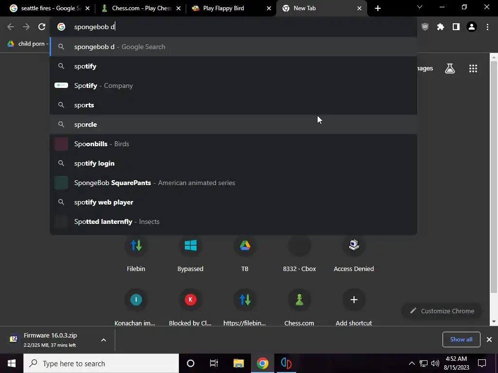Close the Chess.com tab
The image size is (498, 373).
[x=178, y=8]
